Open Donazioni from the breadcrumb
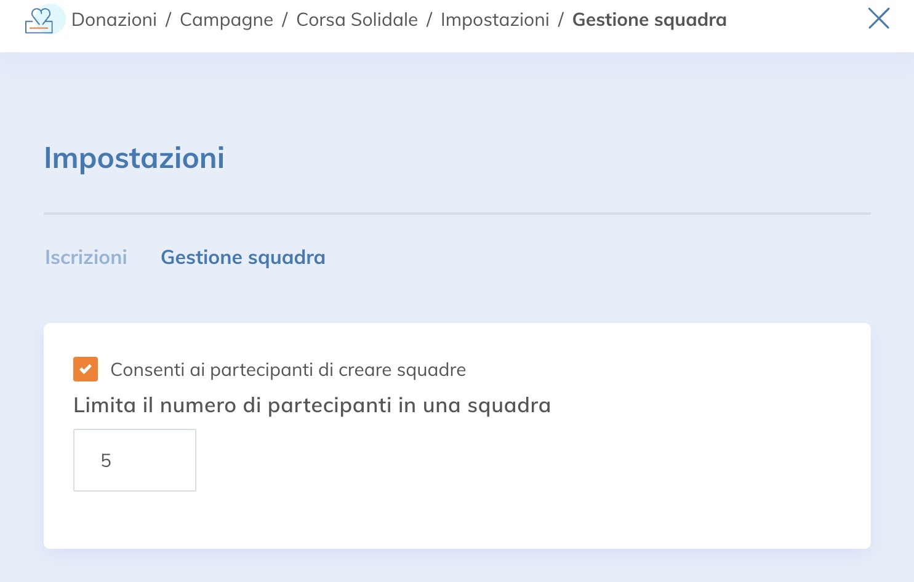 [113, 19]
